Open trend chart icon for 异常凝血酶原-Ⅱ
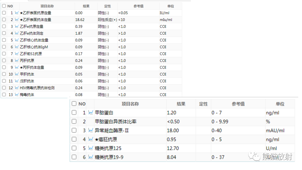Screen dimensions: 302x170 pyautogui.click(x=91, y=130)
